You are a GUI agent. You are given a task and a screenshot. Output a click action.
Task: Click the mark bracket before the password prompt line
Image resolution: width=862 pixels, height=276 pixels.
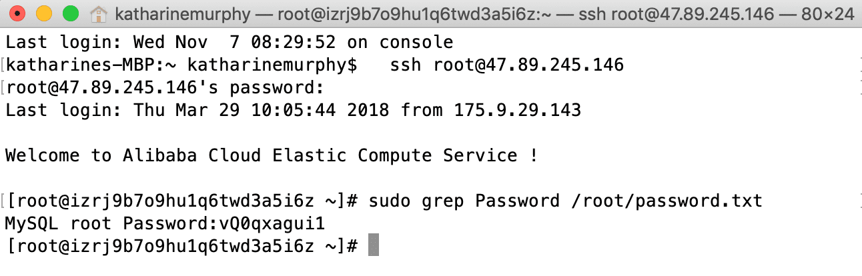pyautogui.click(x=3, y=87)
